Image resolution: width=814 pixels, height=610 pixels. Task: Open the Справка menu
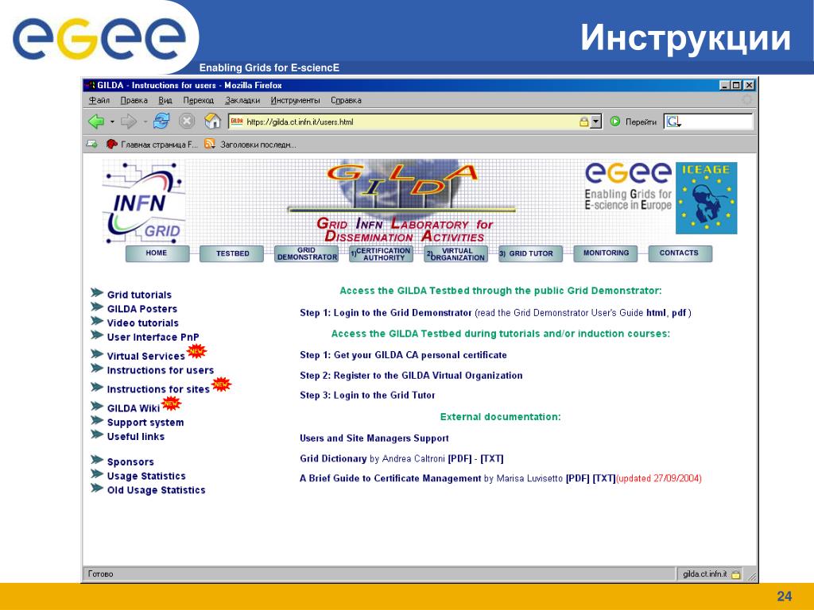346,100
